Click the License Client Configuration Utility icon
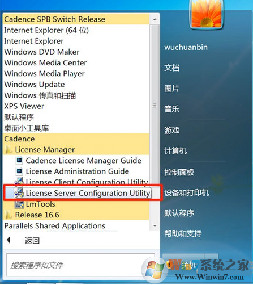The width and height of the screenshot is (253, 285). [x=19, y=181]
